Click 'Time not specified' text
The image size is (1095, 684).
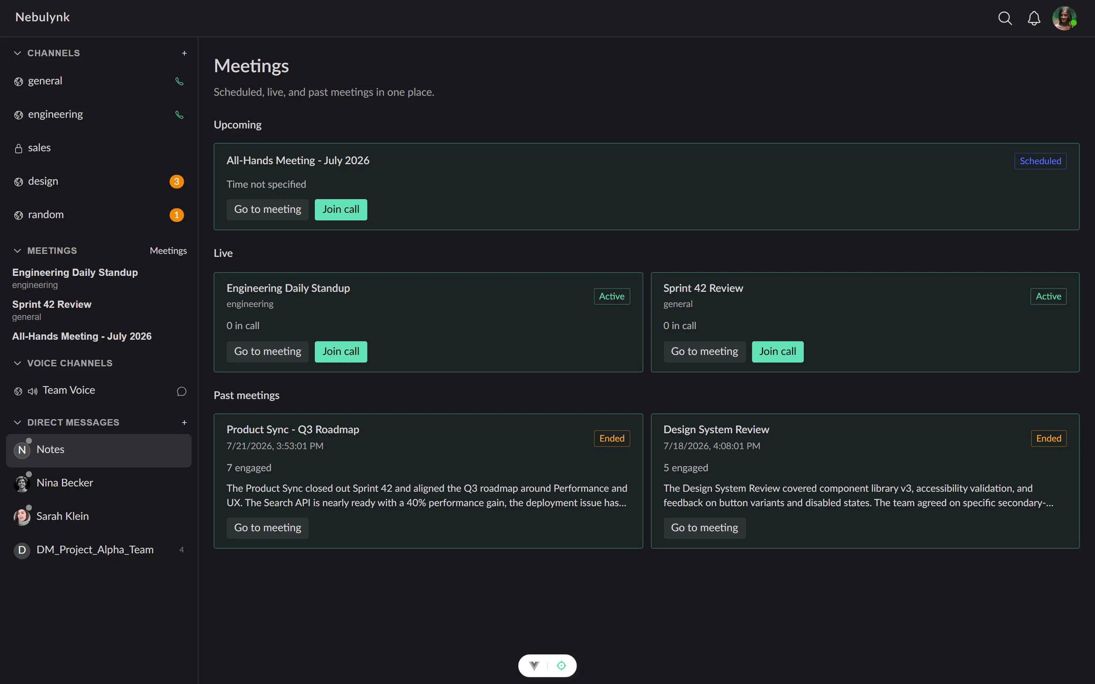tap(266, 185)
